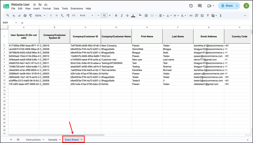Click the search menus magnifier icon
Image resolution: width=253 pixels, height=143 pixels.
[8, 15]
